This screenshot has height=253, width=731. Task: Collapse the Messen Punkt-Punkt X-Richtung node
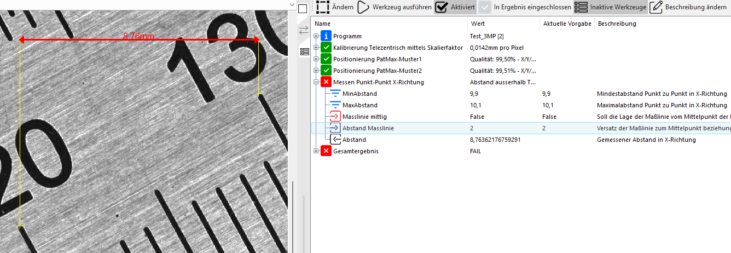[316, 82]
